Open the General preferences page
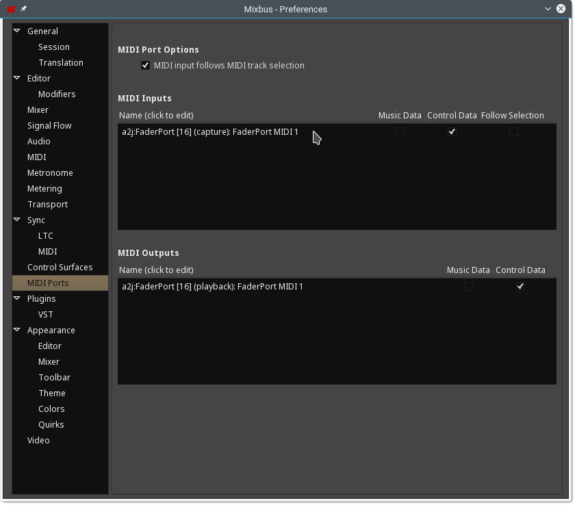The height and width of the screenshot is (505, 575). (x=42, y=31)
